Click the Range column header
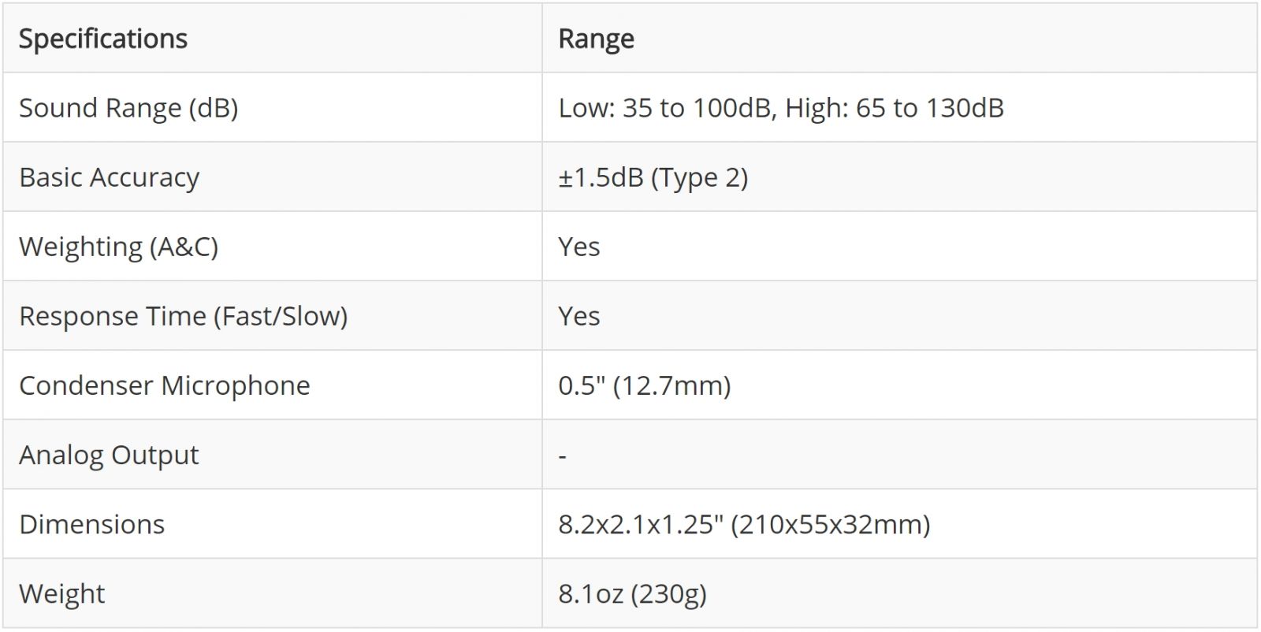Screen dimensions: 1261x632 pyautogui.click(x=596, y=39)
